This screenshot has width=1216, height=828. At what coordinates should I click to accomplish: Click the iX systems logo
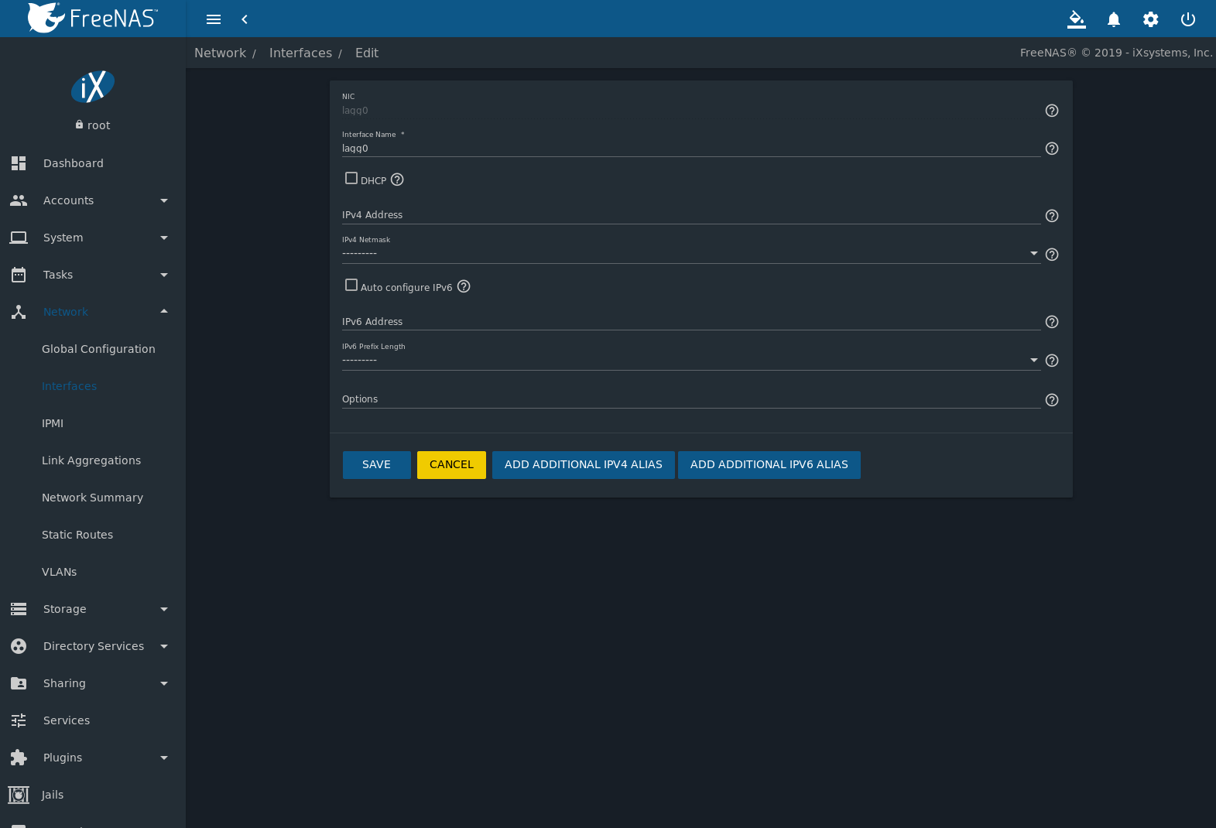point(93,87)
